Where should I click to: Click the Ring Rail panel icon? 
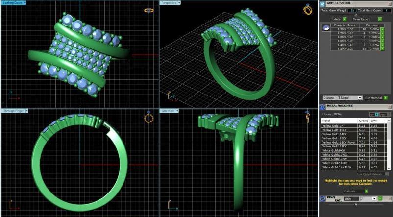[322, 199]
